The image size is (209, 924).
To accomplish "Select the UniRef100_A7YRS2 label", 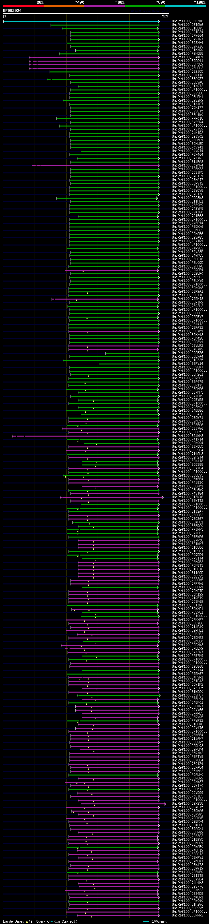I will click(187, 721).
